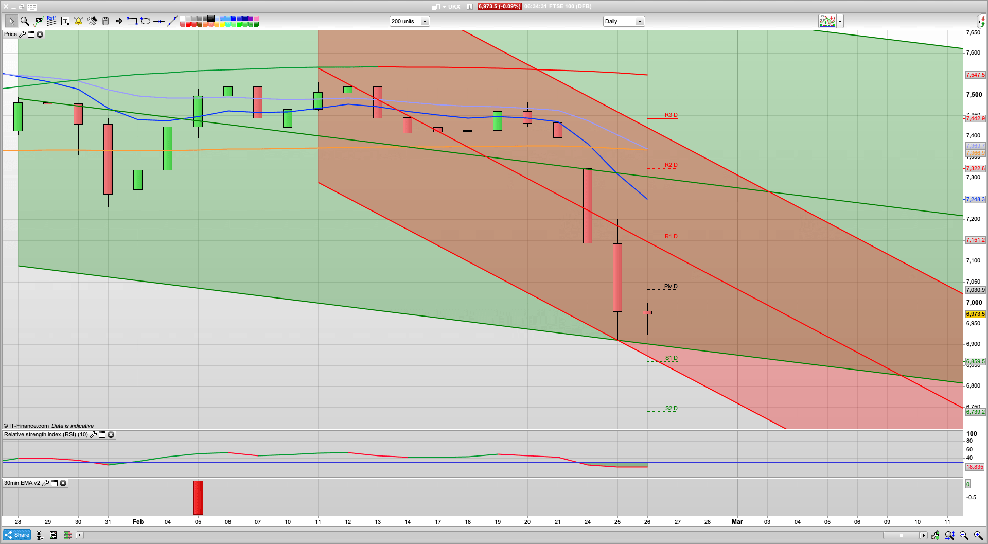Toggle the Price panel window button
This screenshot has width=988, height=544.
tap(31, 34)
